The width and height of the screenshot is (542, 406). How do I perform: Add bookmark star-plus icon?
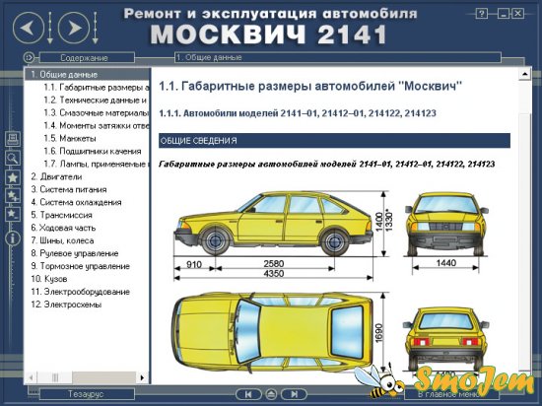pos(13,196)
